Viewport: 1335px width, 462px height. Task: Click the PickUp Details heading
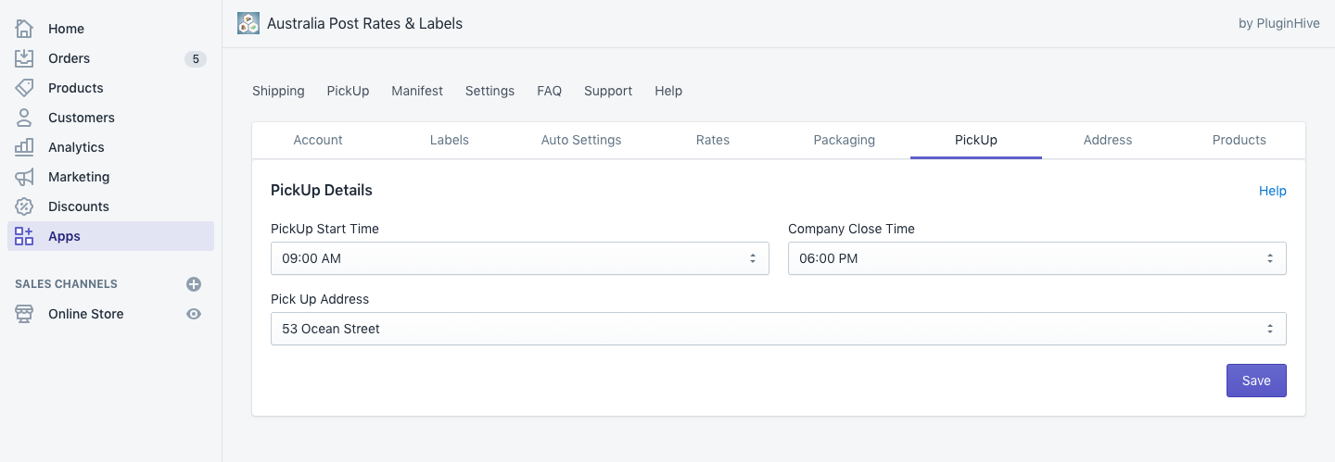point(322,190)
